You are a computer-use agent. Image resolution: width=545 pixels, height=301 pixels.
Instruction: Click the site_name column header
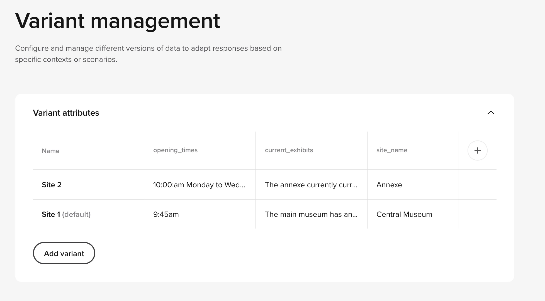coord(392,150)
